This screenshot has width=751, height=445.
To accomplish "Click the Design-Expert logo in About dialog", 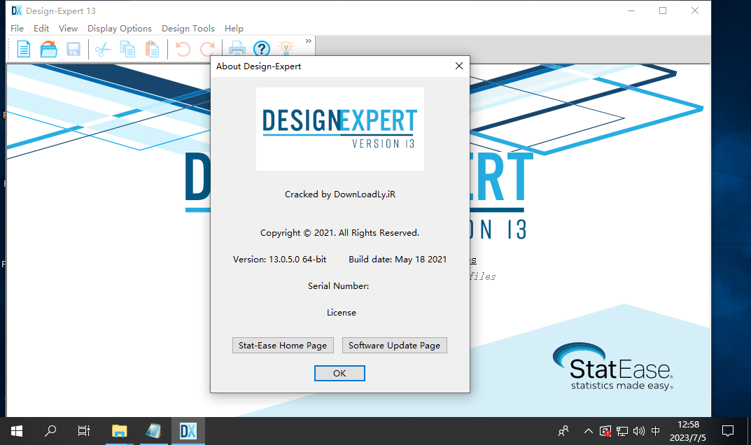I will 340,129.
